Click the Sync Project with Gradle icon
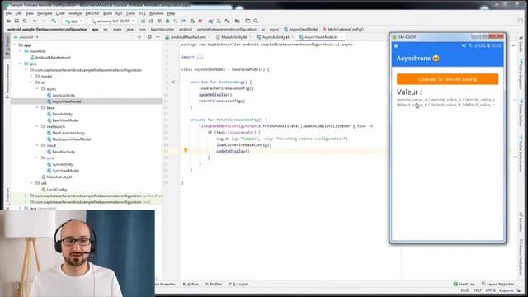Image resolution: width=528 pixels, height=297 pixels. 210,21
